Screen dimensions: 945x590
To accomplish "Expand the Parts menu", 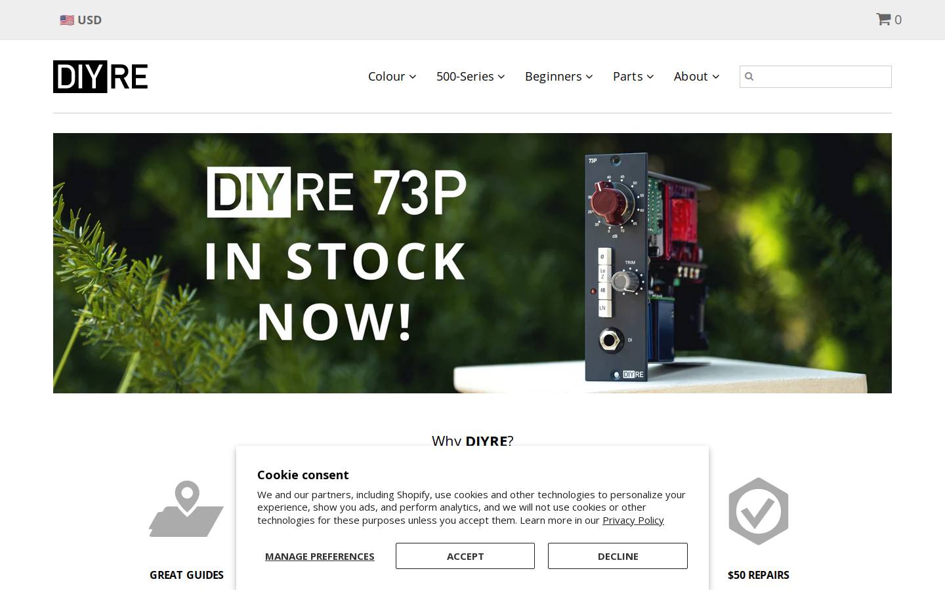I will (633, 77).
